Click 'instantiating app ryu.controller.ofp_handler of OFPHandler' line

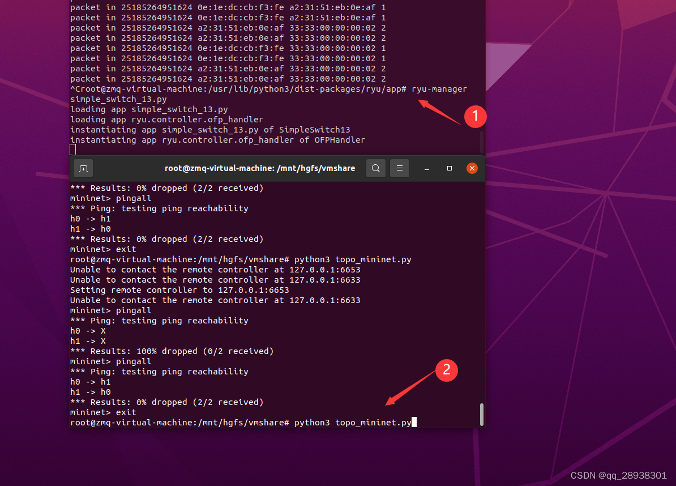218,140
